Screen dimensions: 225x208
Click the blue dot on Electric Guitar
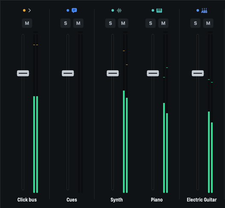click(198, 10)
